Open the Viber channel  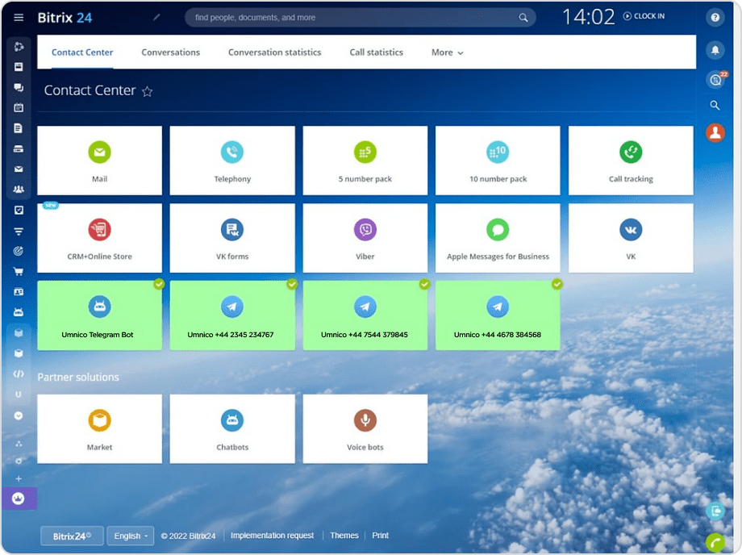pyautogui.click(x=365, y=237)
